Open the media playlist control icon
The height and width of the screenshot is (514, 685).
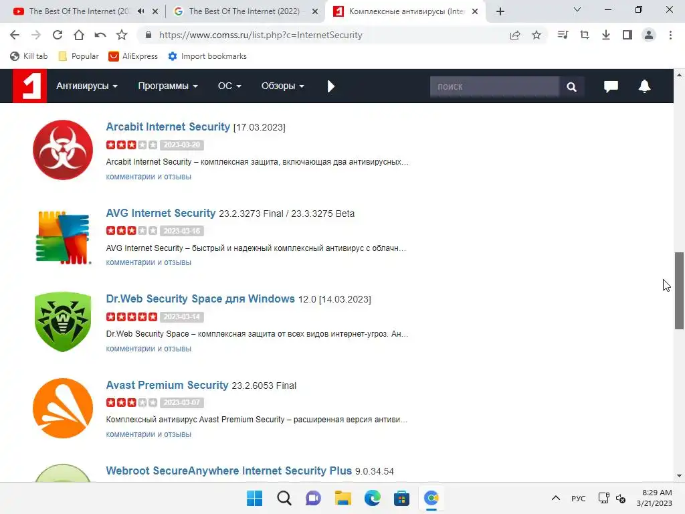tap(563, 35)
